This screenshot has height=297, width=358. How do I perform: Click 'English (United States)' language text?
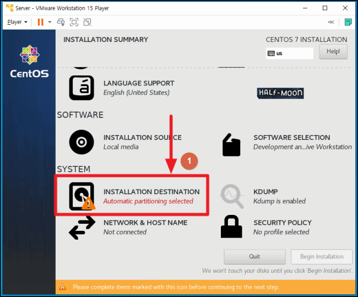click(x=137, y=93)
